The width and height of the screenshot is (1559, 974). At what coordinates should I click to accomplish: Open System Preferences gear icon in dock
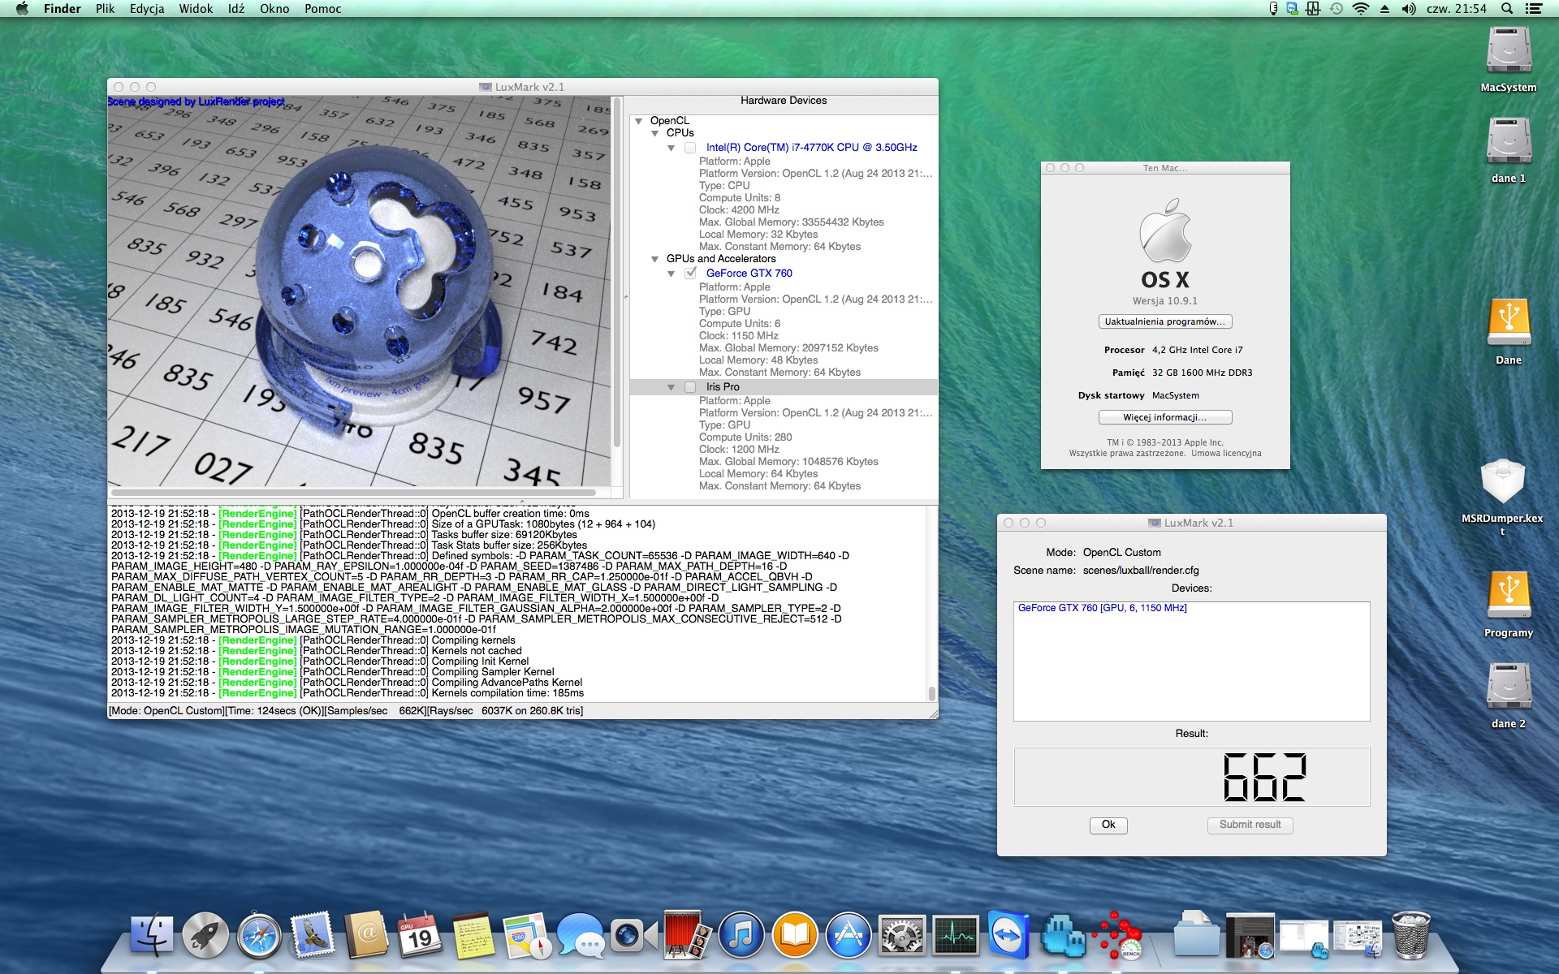(x=902, y=936)
